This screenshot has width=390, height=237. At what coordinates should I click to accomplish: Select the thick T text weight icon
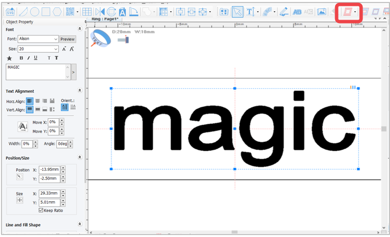tap(56, 58)
